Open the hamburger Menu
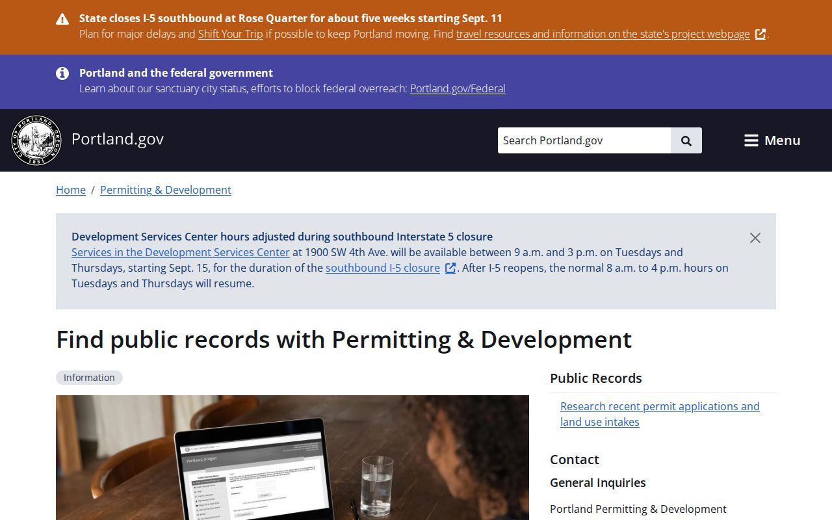 pyautogui.click(x=772, y=140)
